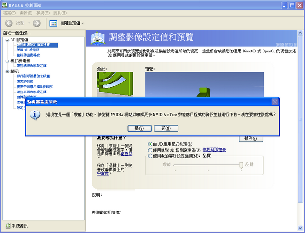Open the 檔案(F) menu
305x233 pixels.
click(9, 13)
